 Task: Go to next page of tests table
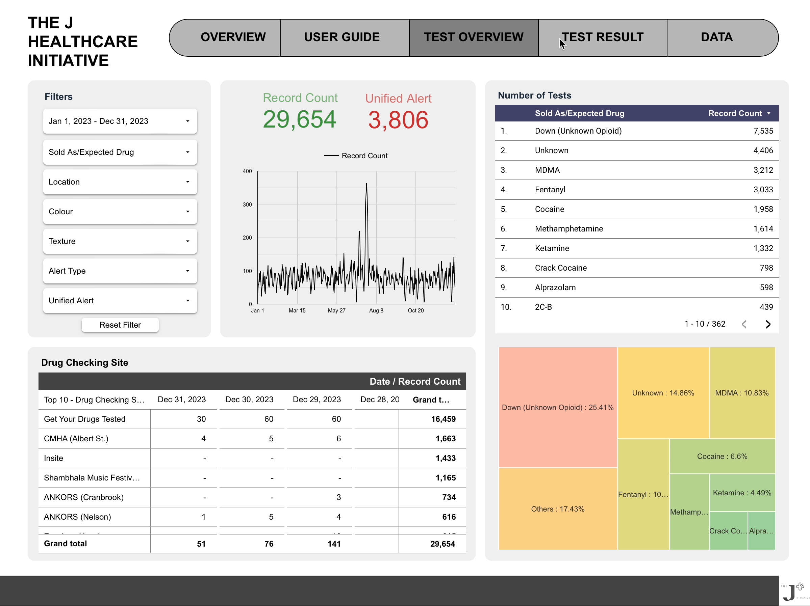point(768,324)
